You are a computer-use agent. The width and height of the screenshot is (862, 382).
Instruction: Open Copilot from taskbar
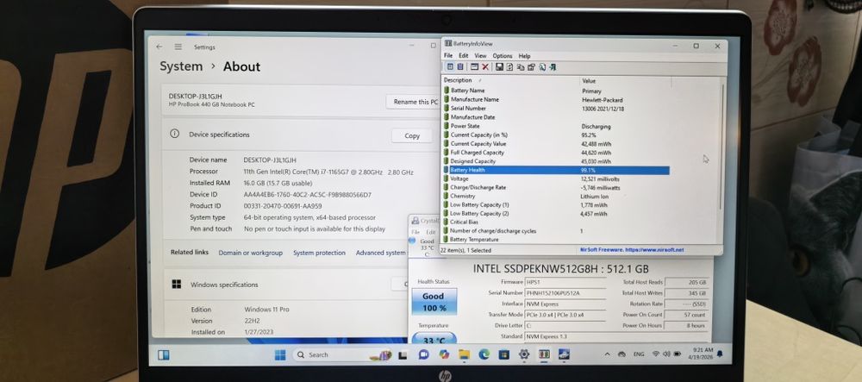[x=444, y=354]
